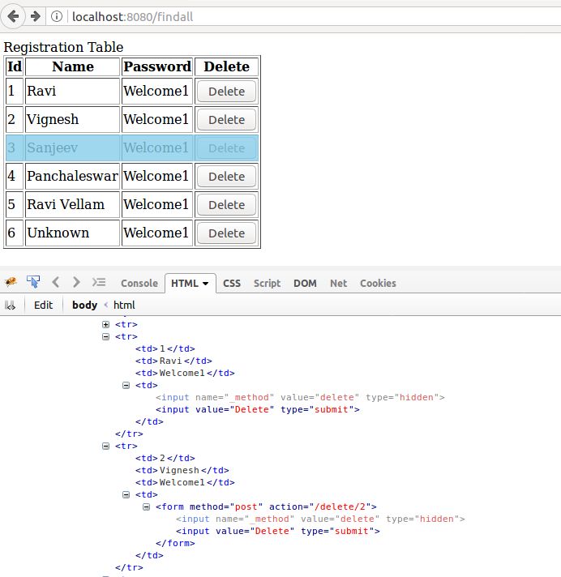This screenshot has height=577, width=561.
Task: Collapse the tr node containing Ravi
Action: [105, 336]
